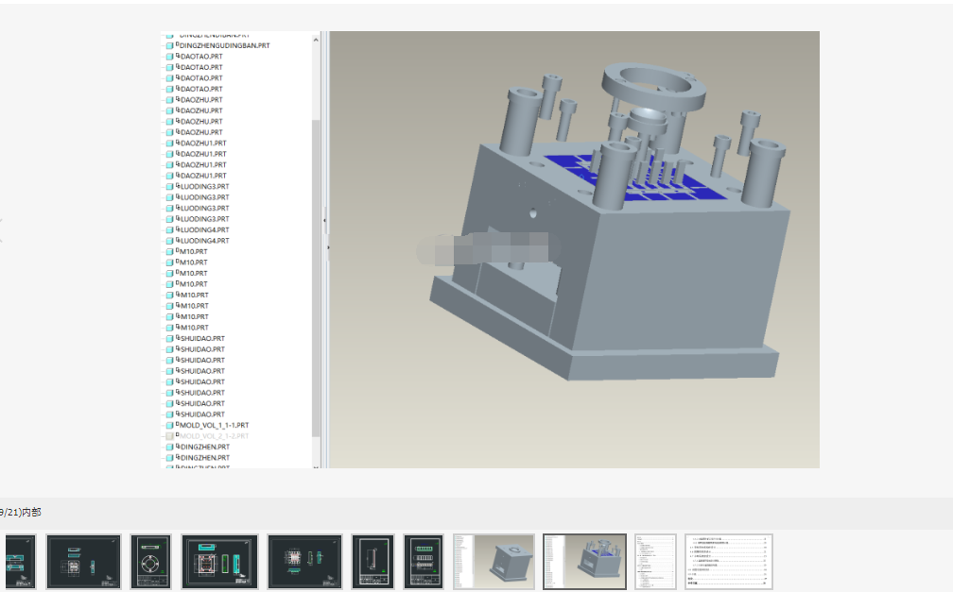Screen dimensions: 953x592
Task: Open the second CAD drawing thumbnail
Action: (x=84, y=562)
